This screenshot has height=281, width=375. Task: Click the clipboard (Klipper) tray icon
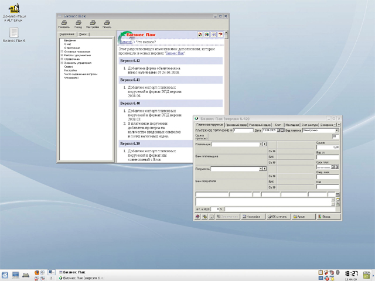click(x=321, y=272)
